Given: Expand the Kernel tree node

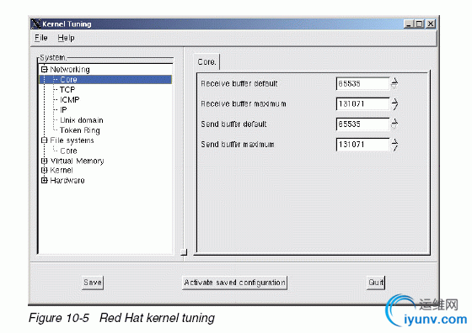Looking at the screenshot, I should click(x=44, y=170).
